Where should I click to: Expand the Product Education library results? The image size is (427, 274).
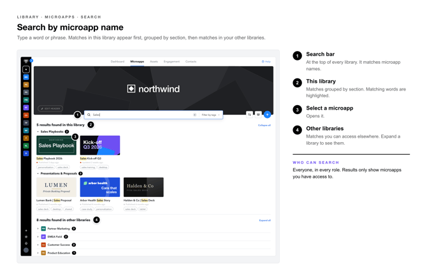(x=38, y=253)
